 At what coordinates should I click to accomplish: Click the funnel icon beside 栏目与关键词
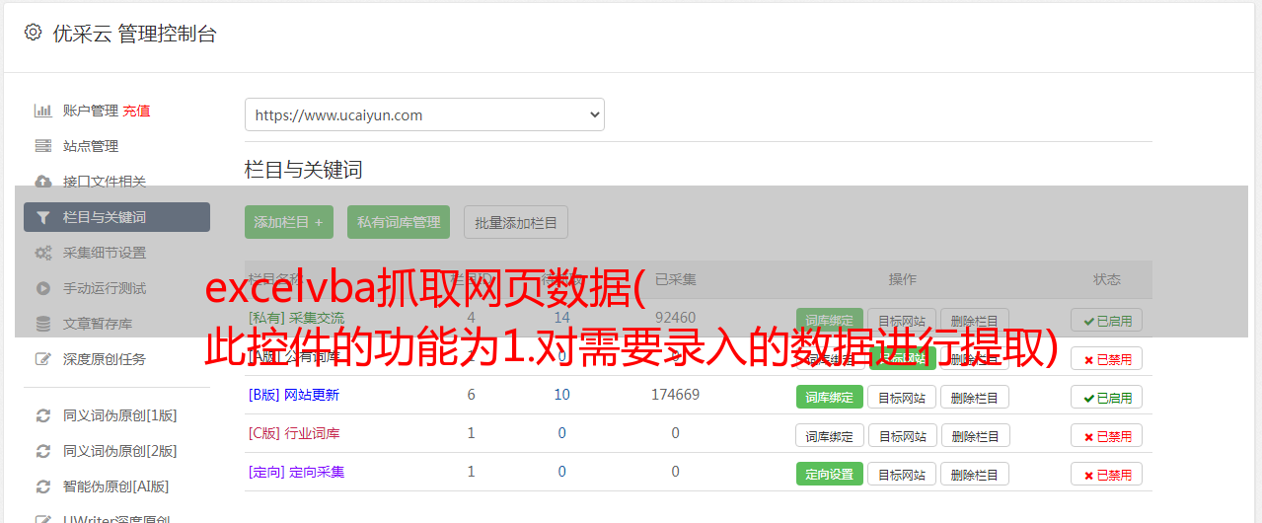(43, 217)
